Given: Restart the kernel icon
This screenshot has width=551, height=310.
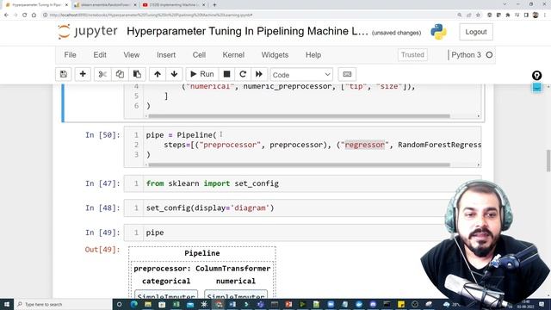Looking at the screenshot, I should [243, 74].
